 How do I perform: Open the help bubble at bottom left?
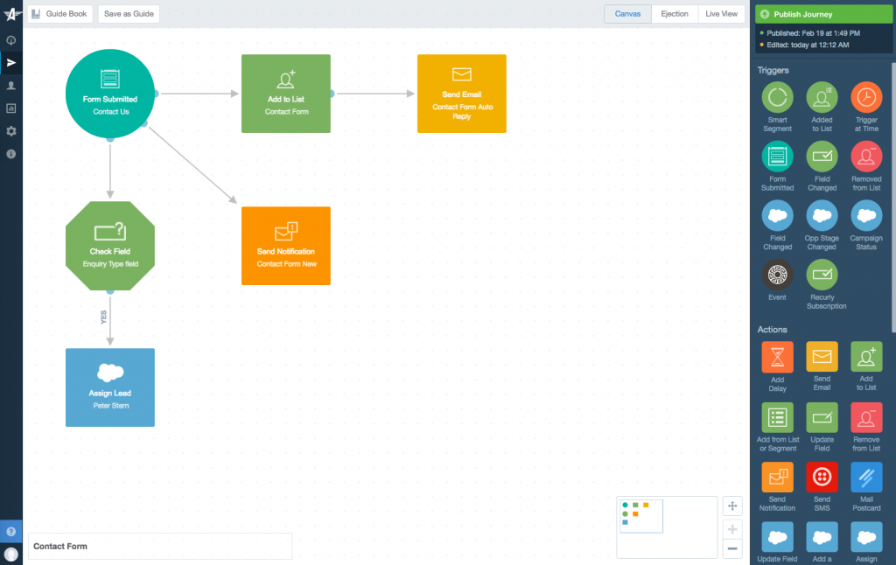pyautogui.click(x=11, y=531)
